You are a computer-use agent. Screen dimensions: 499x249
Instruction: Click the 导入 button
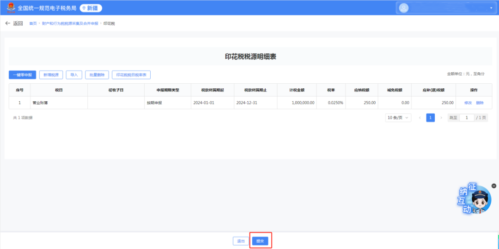74,75
